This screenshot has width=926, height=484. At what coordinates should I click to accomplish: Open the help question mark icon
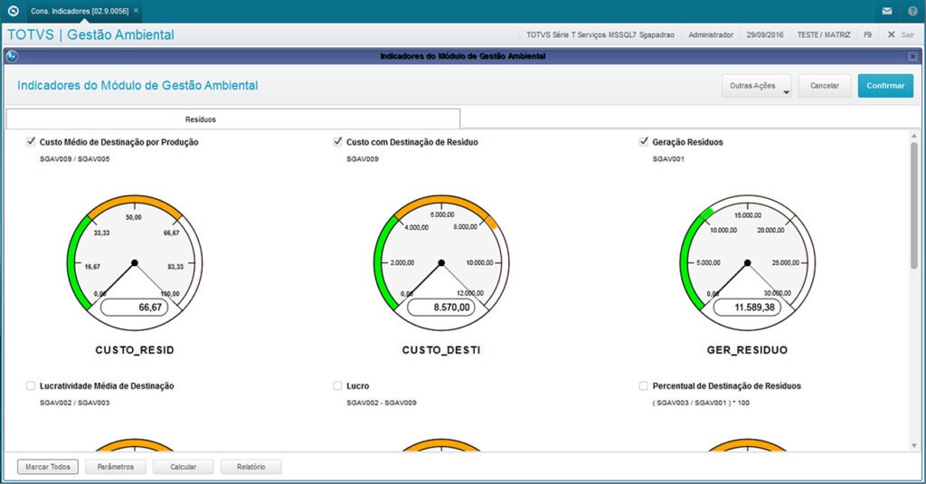[913, 11]
